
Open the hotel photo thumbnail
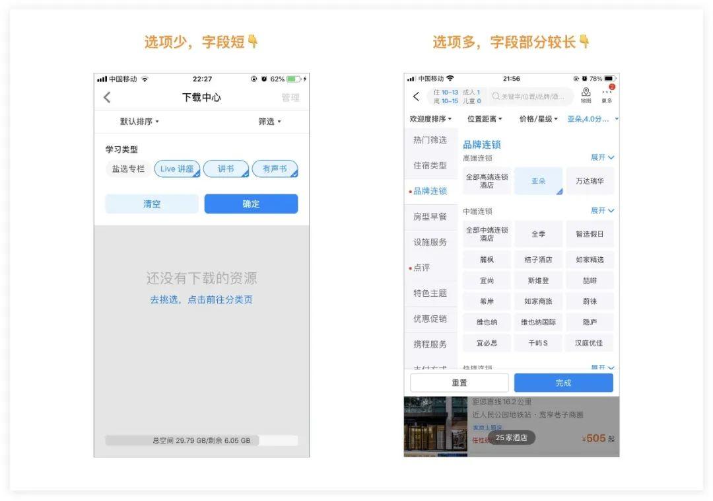pyautogui.click(x=436, y=426)
